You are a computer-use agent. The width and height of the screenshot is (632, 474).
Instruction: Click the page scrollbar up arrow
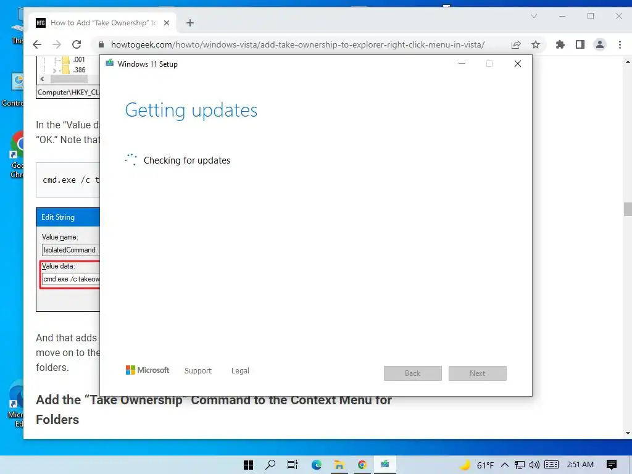click(628, 62)
